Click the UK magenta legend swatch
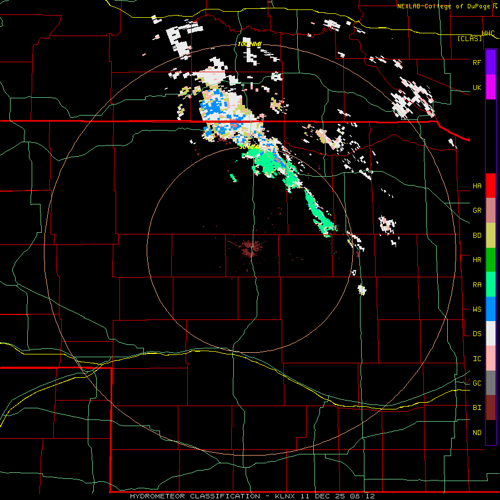500x500 pixels. click(491, 87)
